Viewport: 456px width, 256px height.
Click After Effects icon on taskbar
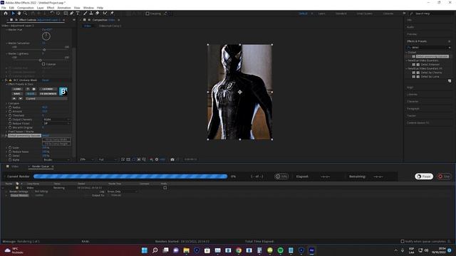312,250
